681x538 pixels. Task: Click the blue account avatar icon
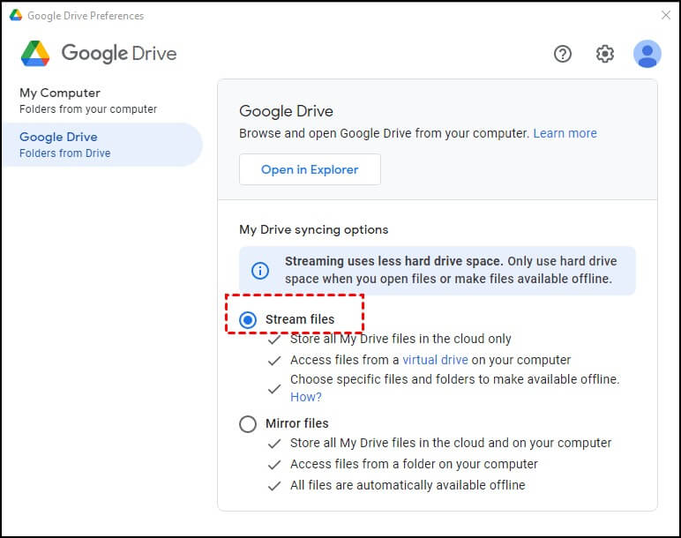[x=647, y=54]
